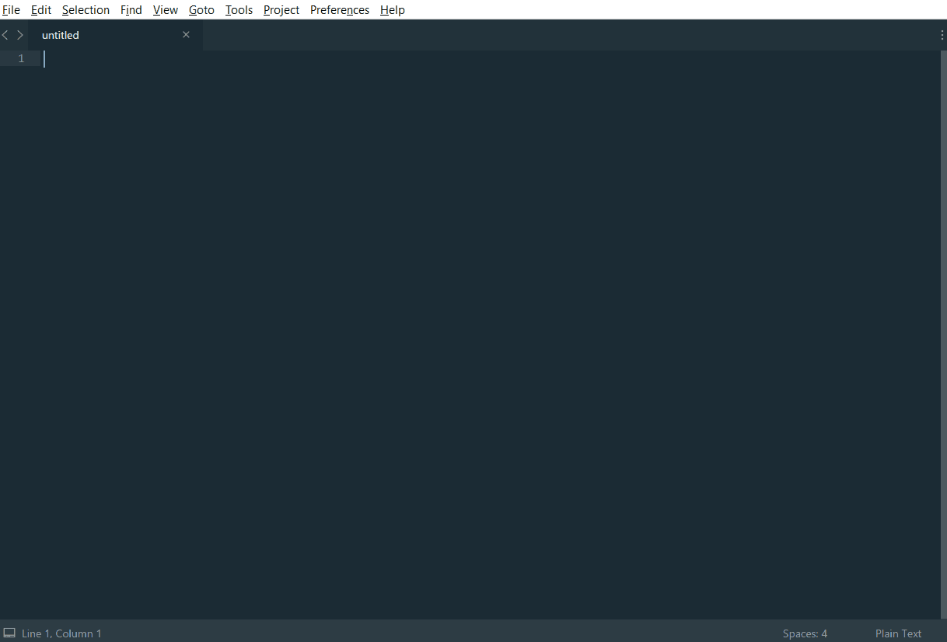This screenshot has width=947, height=642.
Task: Open the View menu
Action: click(x=166, y=10)
